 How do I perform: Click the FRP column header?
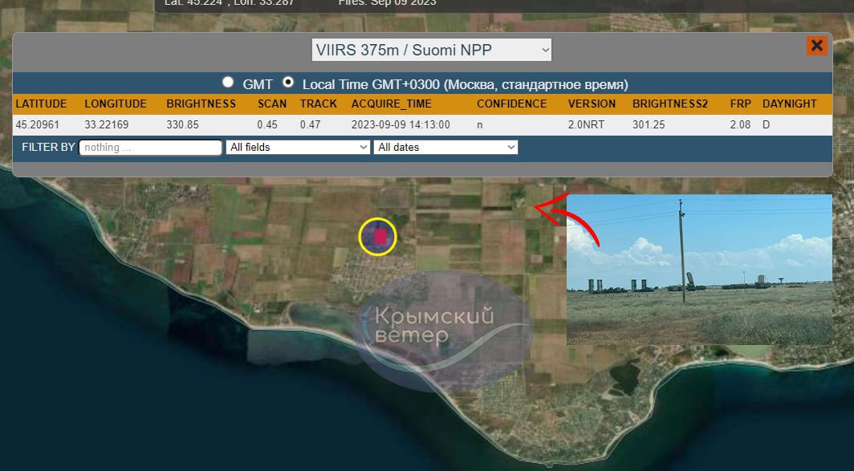[x=741, y=104]
